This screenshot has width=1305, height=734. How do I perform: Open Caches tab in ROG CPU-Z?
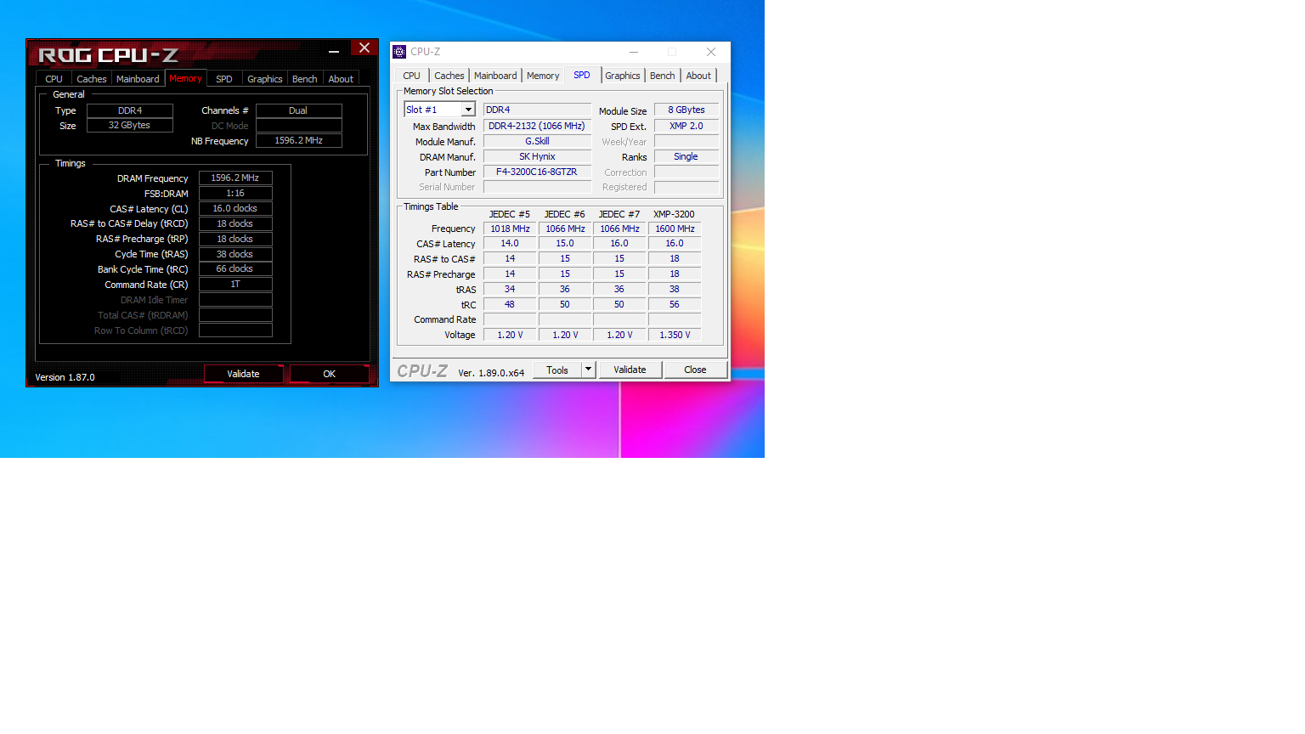[92, 79]
